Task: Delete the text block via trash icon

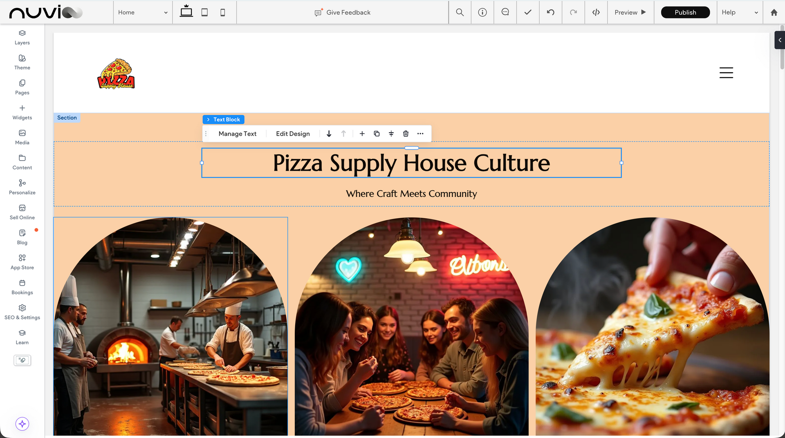Action: [406, 134]
